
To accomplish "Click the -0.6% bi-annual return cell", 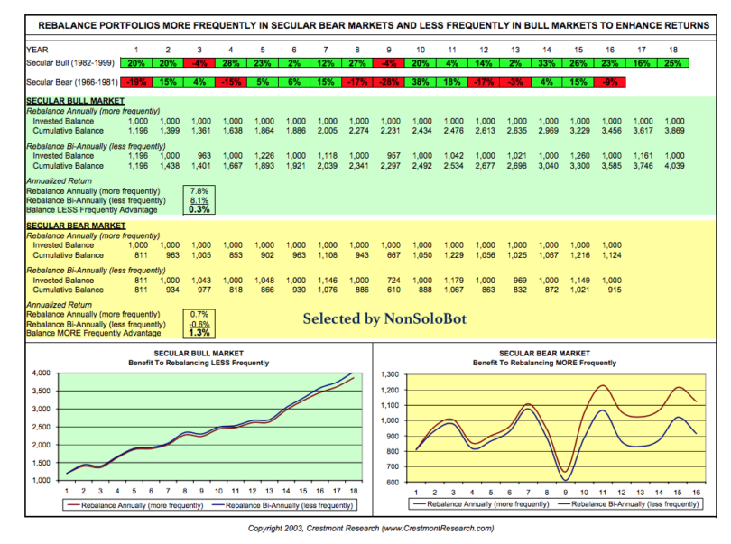I will [199, 324].
